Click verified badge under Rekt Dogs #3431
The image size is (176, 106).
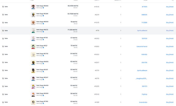(x=43, y=72)
